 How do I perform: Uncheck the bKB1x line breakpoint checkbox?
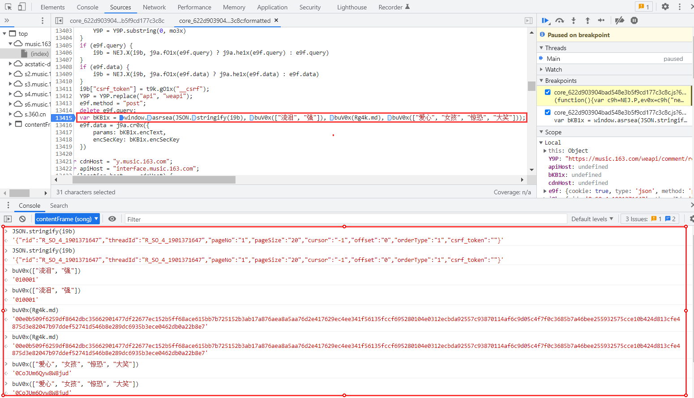click(548, 112)
